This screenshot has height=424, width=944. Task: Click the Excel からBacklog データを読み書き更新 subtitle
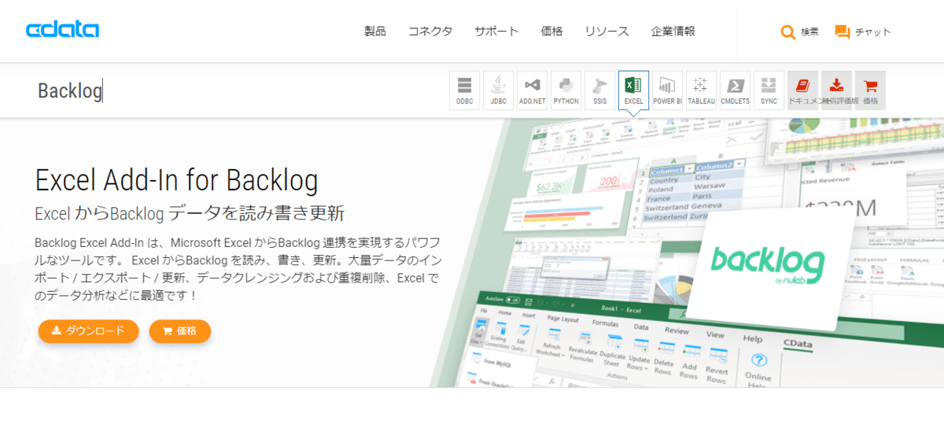pyautogui.click(x=190, y=214)
